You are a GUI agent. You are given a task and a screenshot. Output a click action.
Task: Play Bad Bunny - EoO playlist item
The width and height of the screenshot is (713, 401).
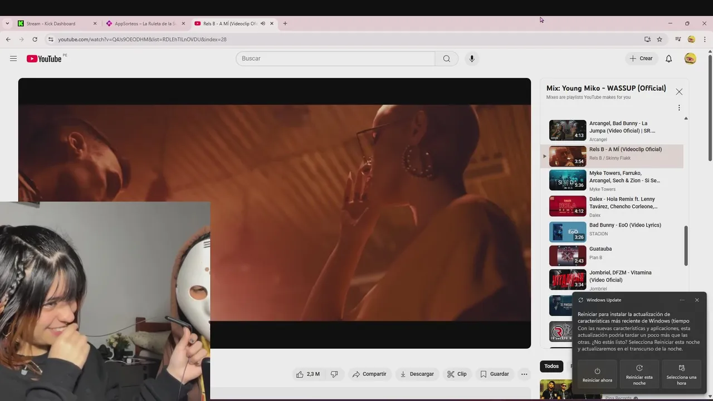[x=612, y=232]
